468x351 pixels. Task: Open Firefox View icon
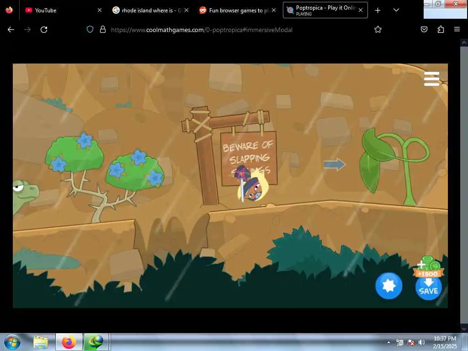(x=9, y=10)
